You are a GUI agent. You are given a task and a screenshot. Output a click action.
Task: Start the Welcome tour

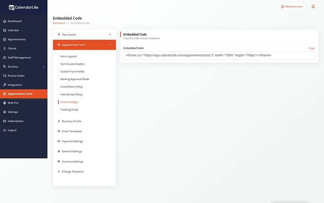292,6
